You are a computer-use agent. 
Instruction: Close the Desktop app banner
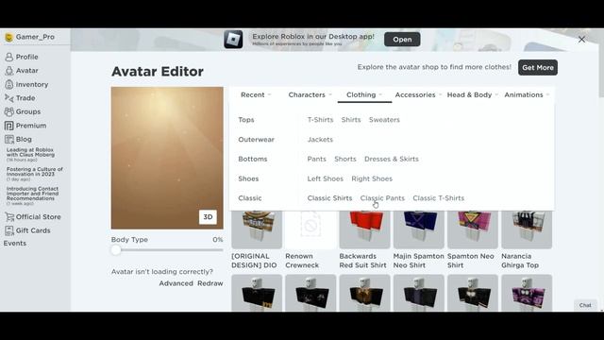click(581, 40)
